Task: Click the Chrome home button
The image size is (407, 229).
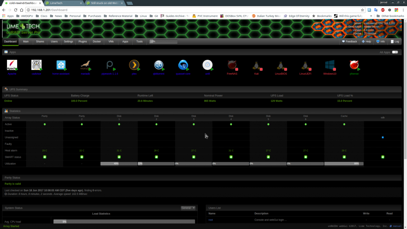Action: pos(22,10)
